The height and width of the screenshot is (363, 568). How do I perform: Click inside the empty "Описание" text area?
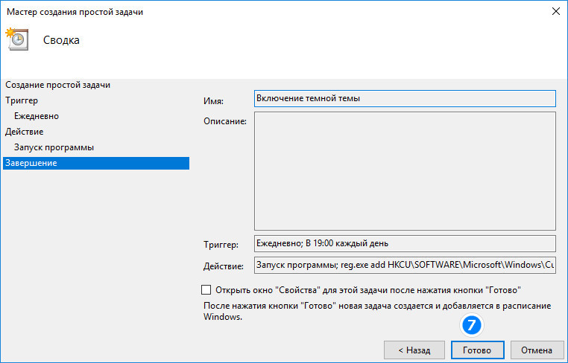[x=405, y=171]
